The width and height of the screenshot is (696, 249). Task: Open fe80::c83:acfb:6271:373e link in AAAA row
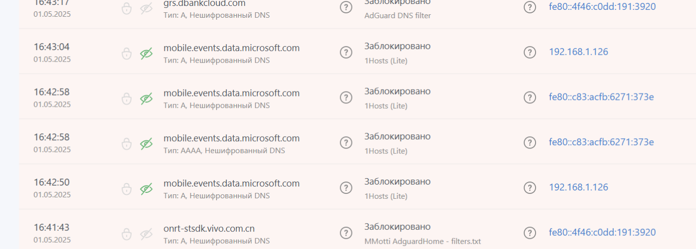tap(601, 142)
